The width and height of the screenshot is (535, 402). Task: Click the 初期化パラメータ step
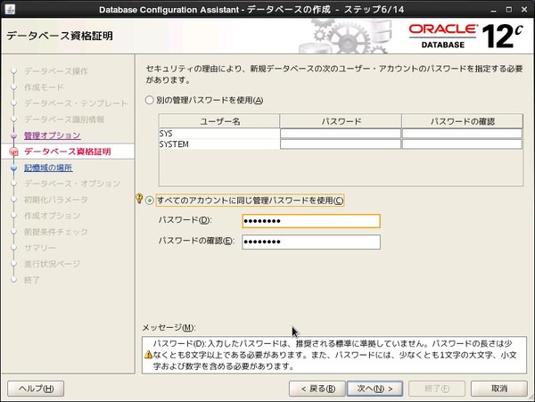56,200
